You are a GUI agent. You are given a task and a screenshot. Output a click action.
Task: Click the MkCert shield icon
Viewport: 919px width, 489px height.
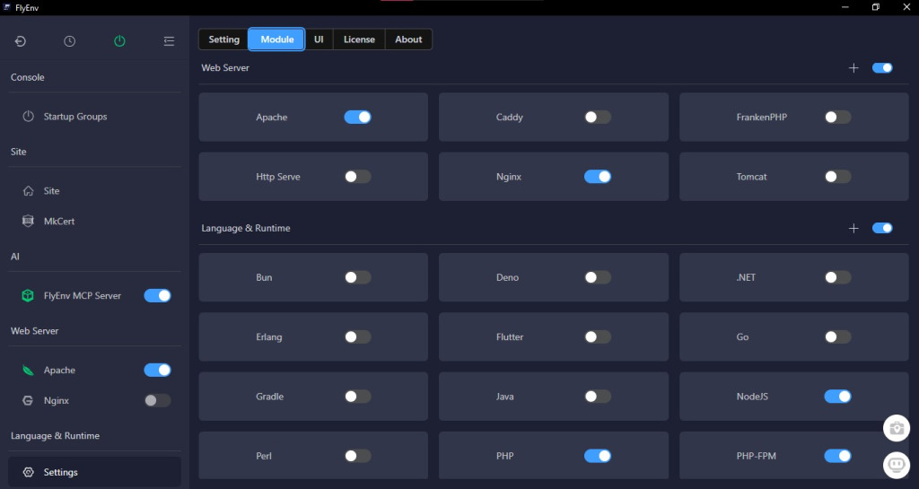pyautogui.click(x=28, y=221)
